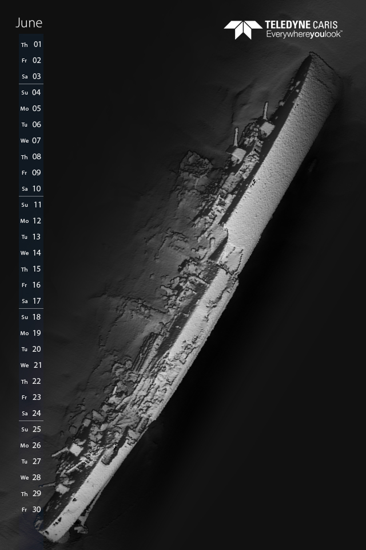Viewport: 366px width, 550px height.
Task: Select Friday 30 in the calendar
Action: pos(31,509)
